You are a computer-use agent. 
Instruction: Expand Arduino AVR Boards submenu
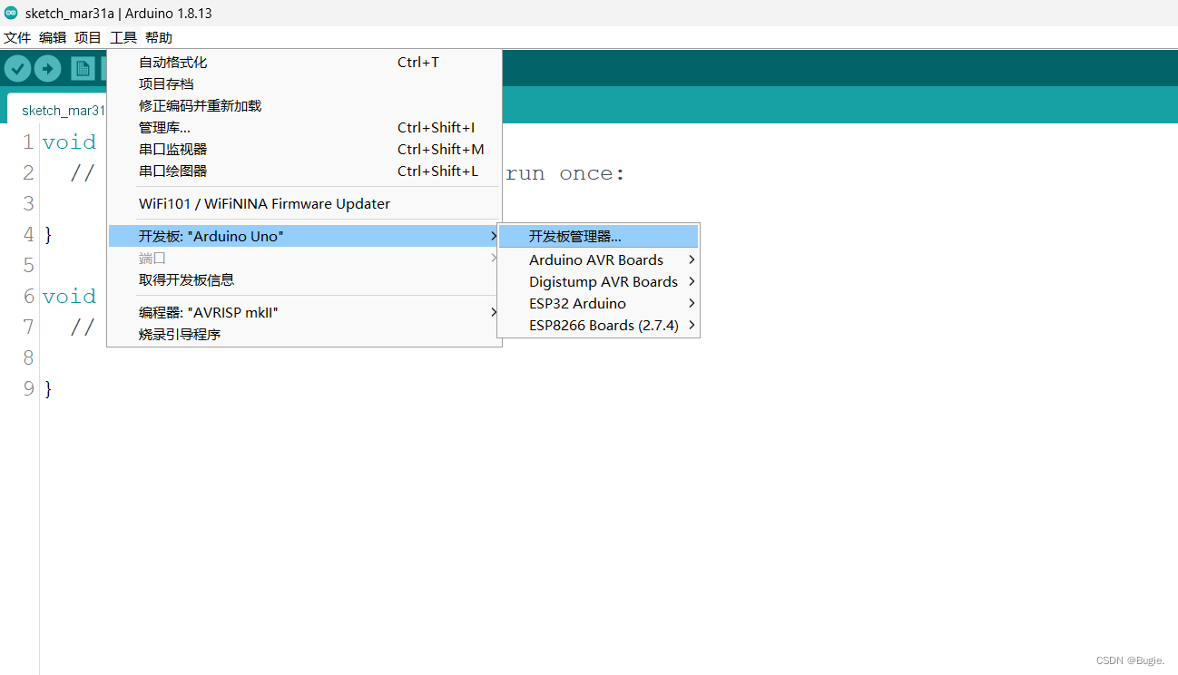tap(599, 260)
